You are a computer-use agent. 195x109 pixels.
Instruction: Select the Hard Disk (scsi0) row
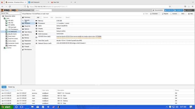point(115,41)
